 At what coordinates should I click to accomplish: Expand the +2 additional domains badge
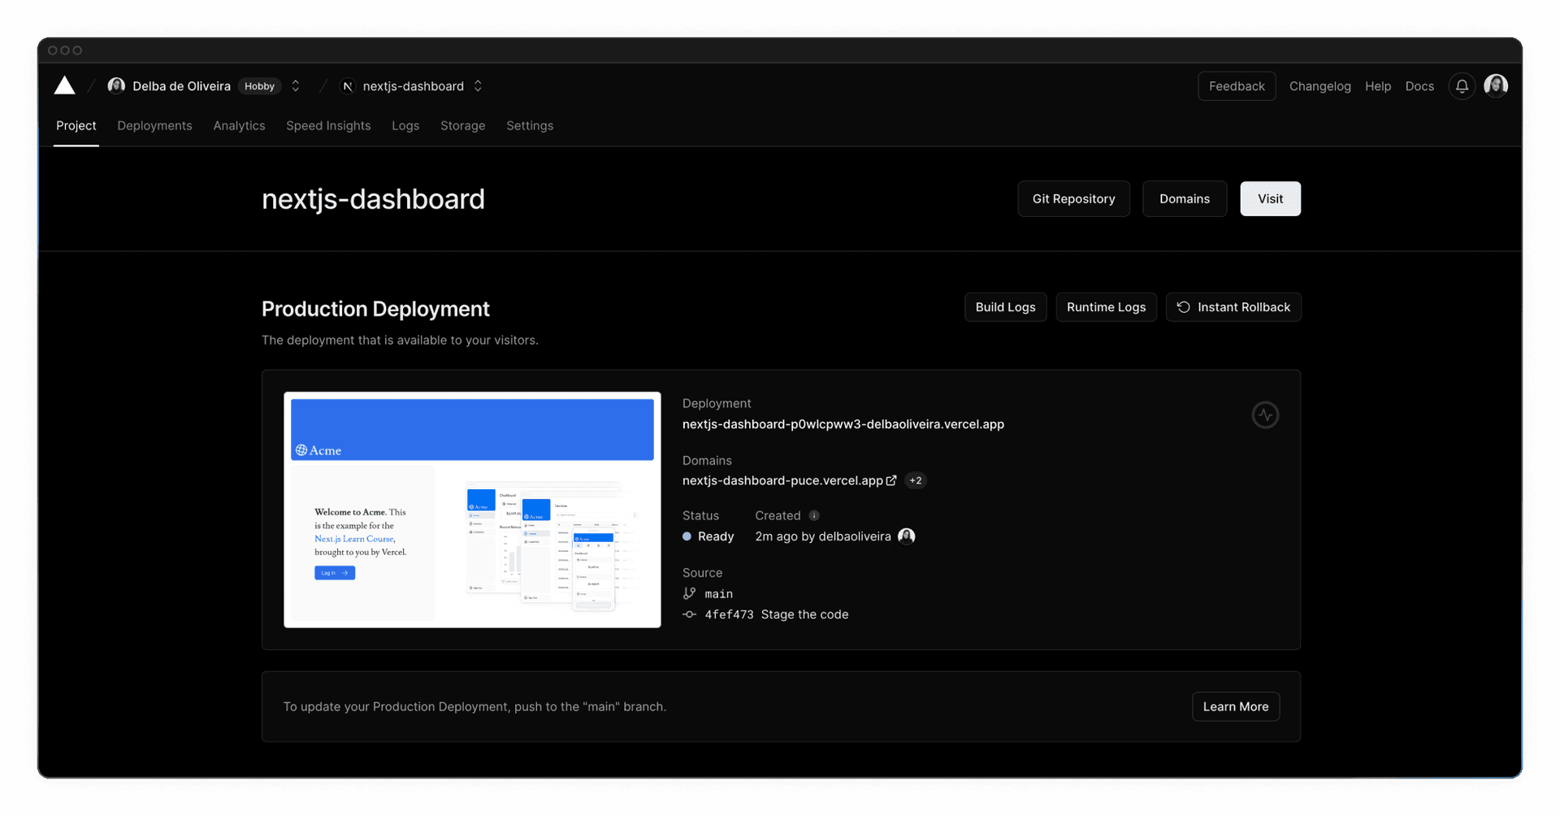click(915, 480)
